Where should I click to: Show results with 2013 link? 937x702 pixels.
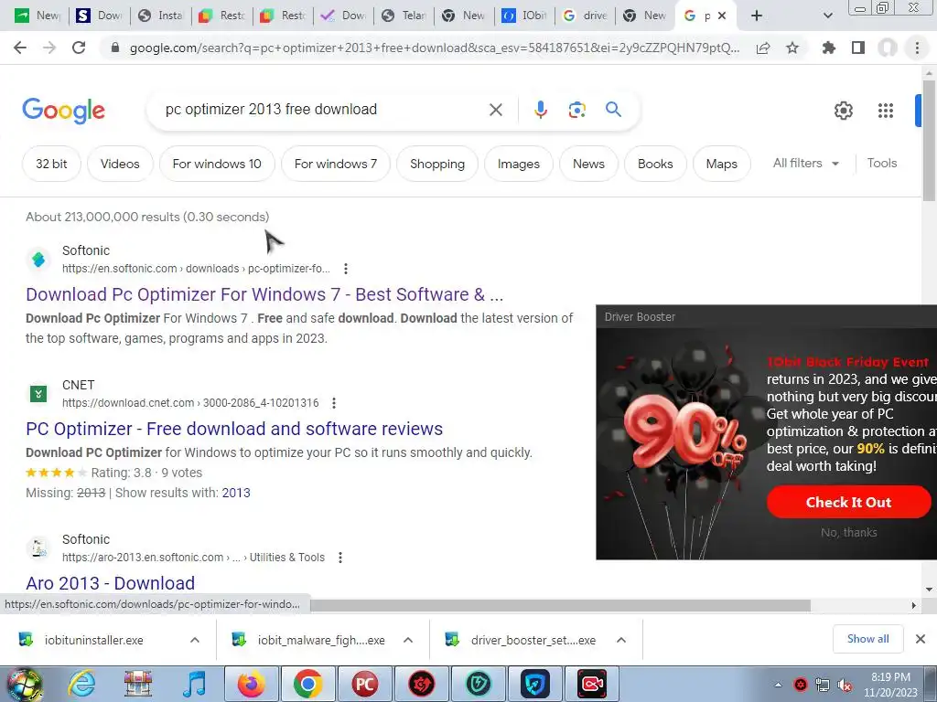coord(236,493)
